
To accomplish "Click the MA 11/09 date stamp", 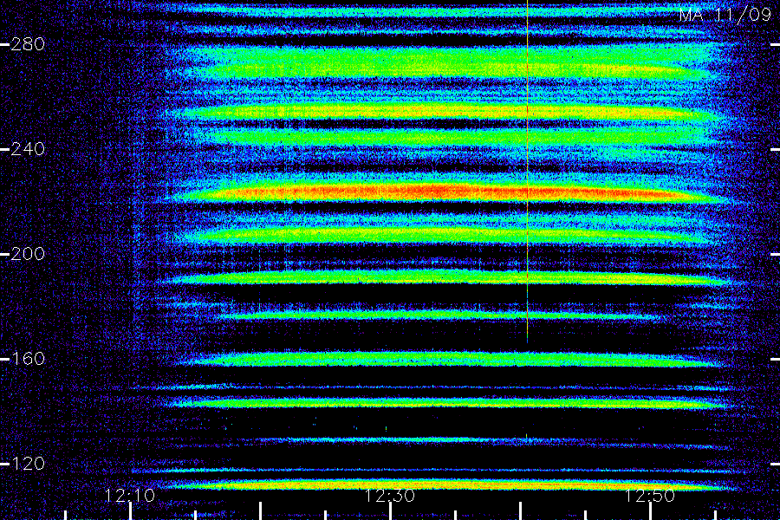I will tap(725, 15).
